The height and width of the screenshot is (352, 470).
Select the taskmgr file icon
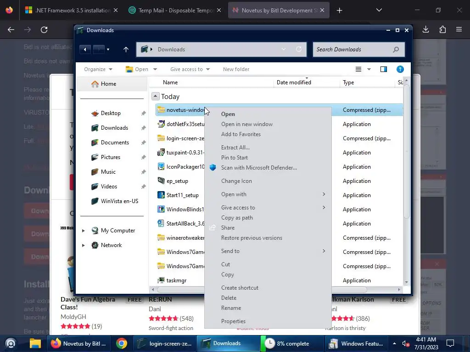click(x=161, y=280)
